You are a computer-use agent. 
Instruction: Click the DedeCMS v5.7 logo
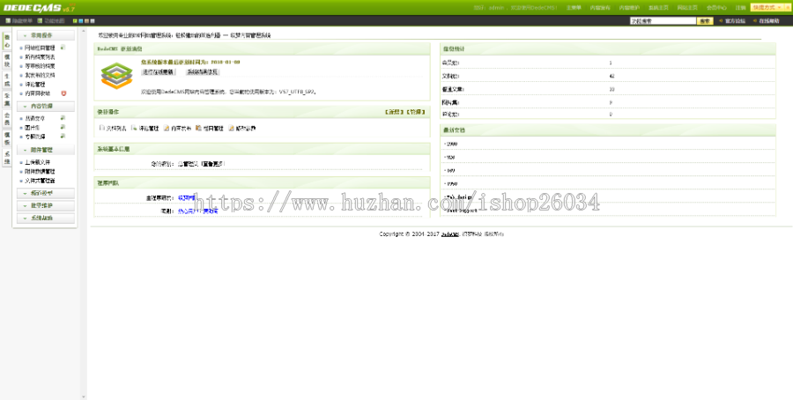39,8
